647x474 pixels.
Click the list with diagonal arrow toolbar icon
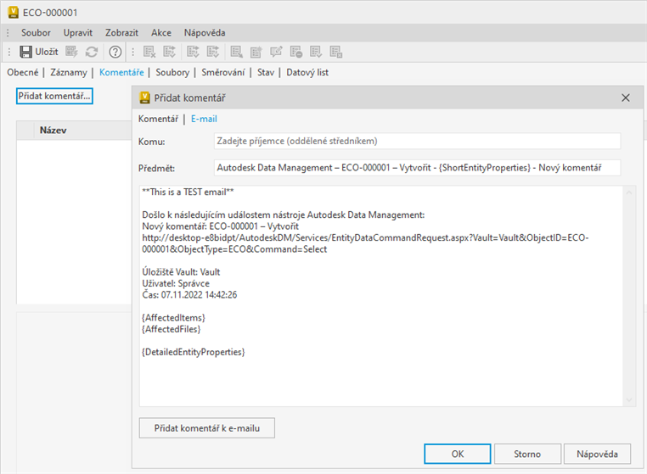[236, 52]
